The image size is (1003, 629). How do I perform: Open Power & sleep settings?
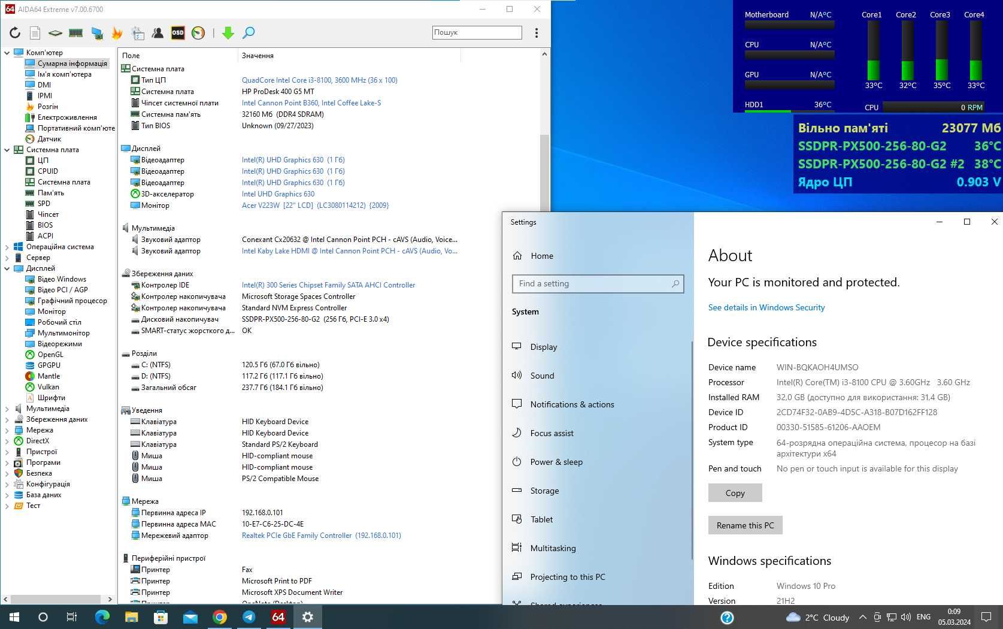click(x=556, y=462)
